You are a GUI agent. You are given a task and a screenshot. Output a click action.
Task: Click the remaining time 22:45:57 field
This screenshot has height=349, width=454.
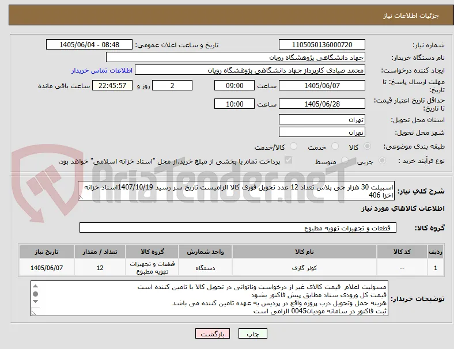[x=112, y=86]
